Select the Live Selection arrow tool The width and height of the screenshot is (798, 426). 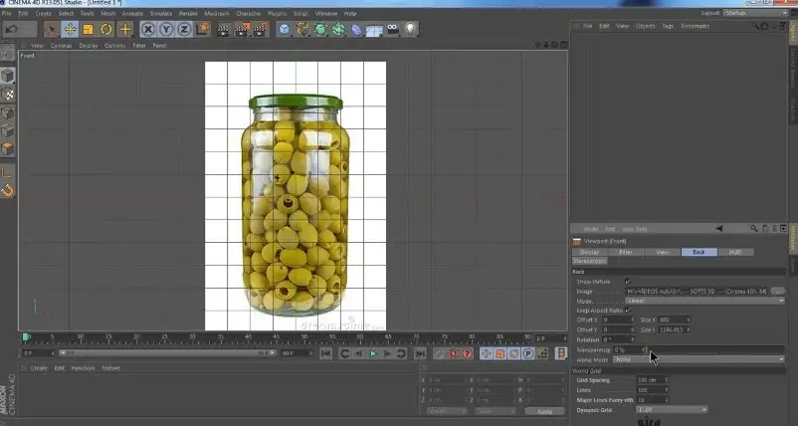[x=51, y=29]
